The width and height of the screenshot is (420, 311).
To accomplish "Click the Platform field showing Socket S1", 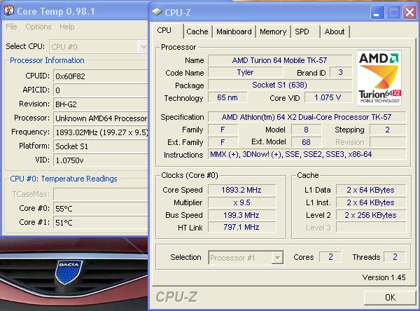I will (101, 146).
